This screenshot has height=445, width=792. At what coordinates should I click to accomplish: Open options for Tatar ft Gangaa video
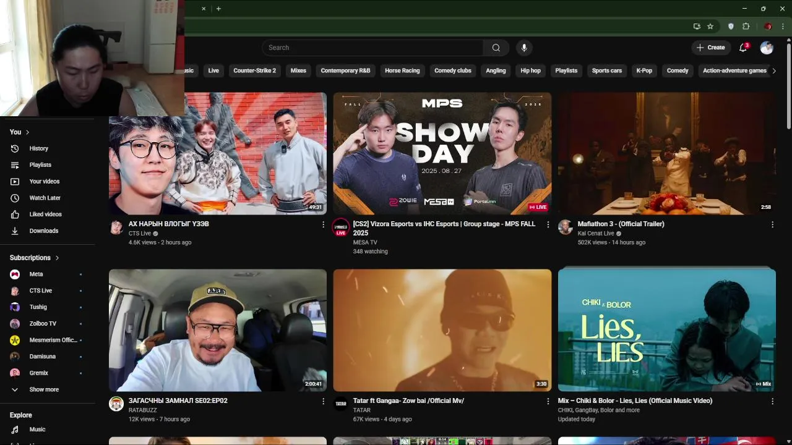[548, 401]
